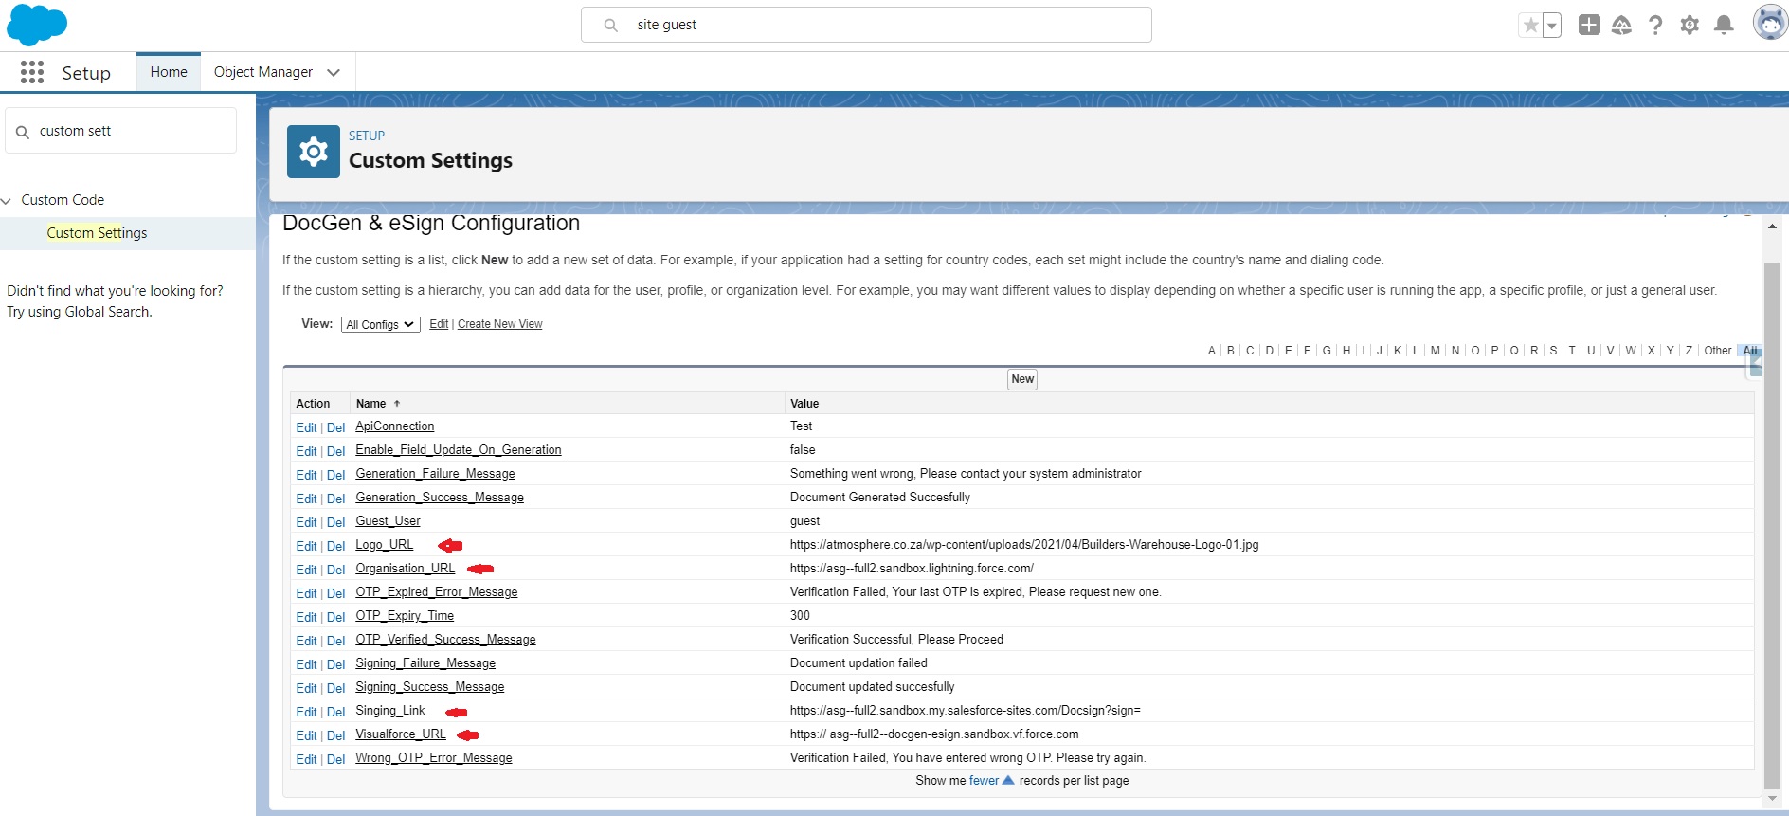Open the Visualforce_URL record
This screenshot has height=816, width=1789.
pos(401,734)
